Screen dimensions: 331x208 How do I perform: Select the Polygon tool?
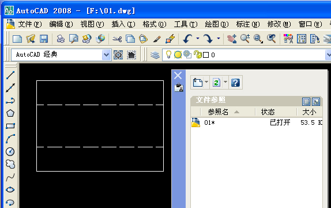(10, 113)
